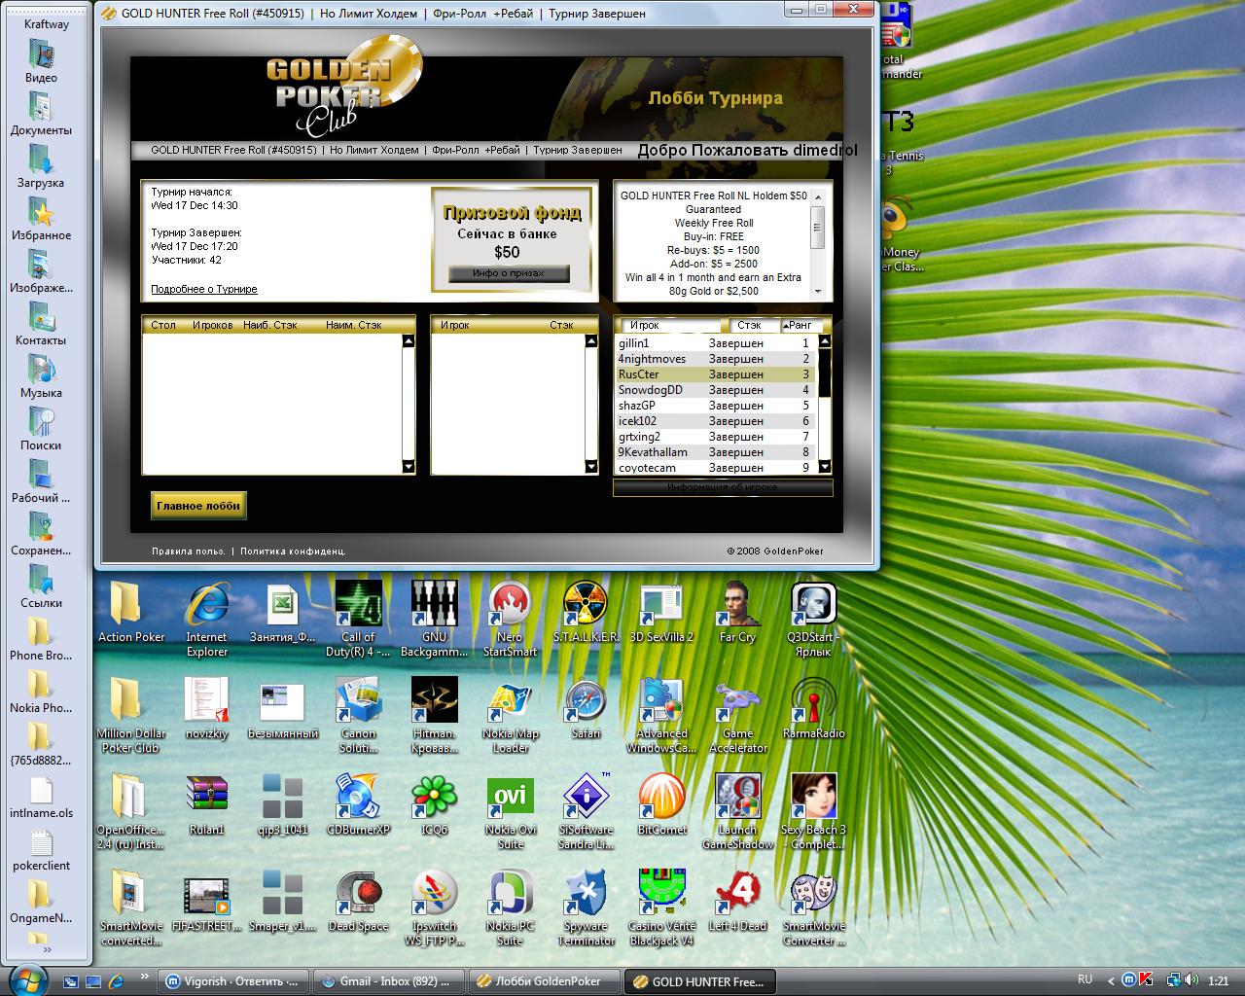Select player RusCter in the ranking list
Viewport: 1245px width, 996px height.
(x=639, y=374)
